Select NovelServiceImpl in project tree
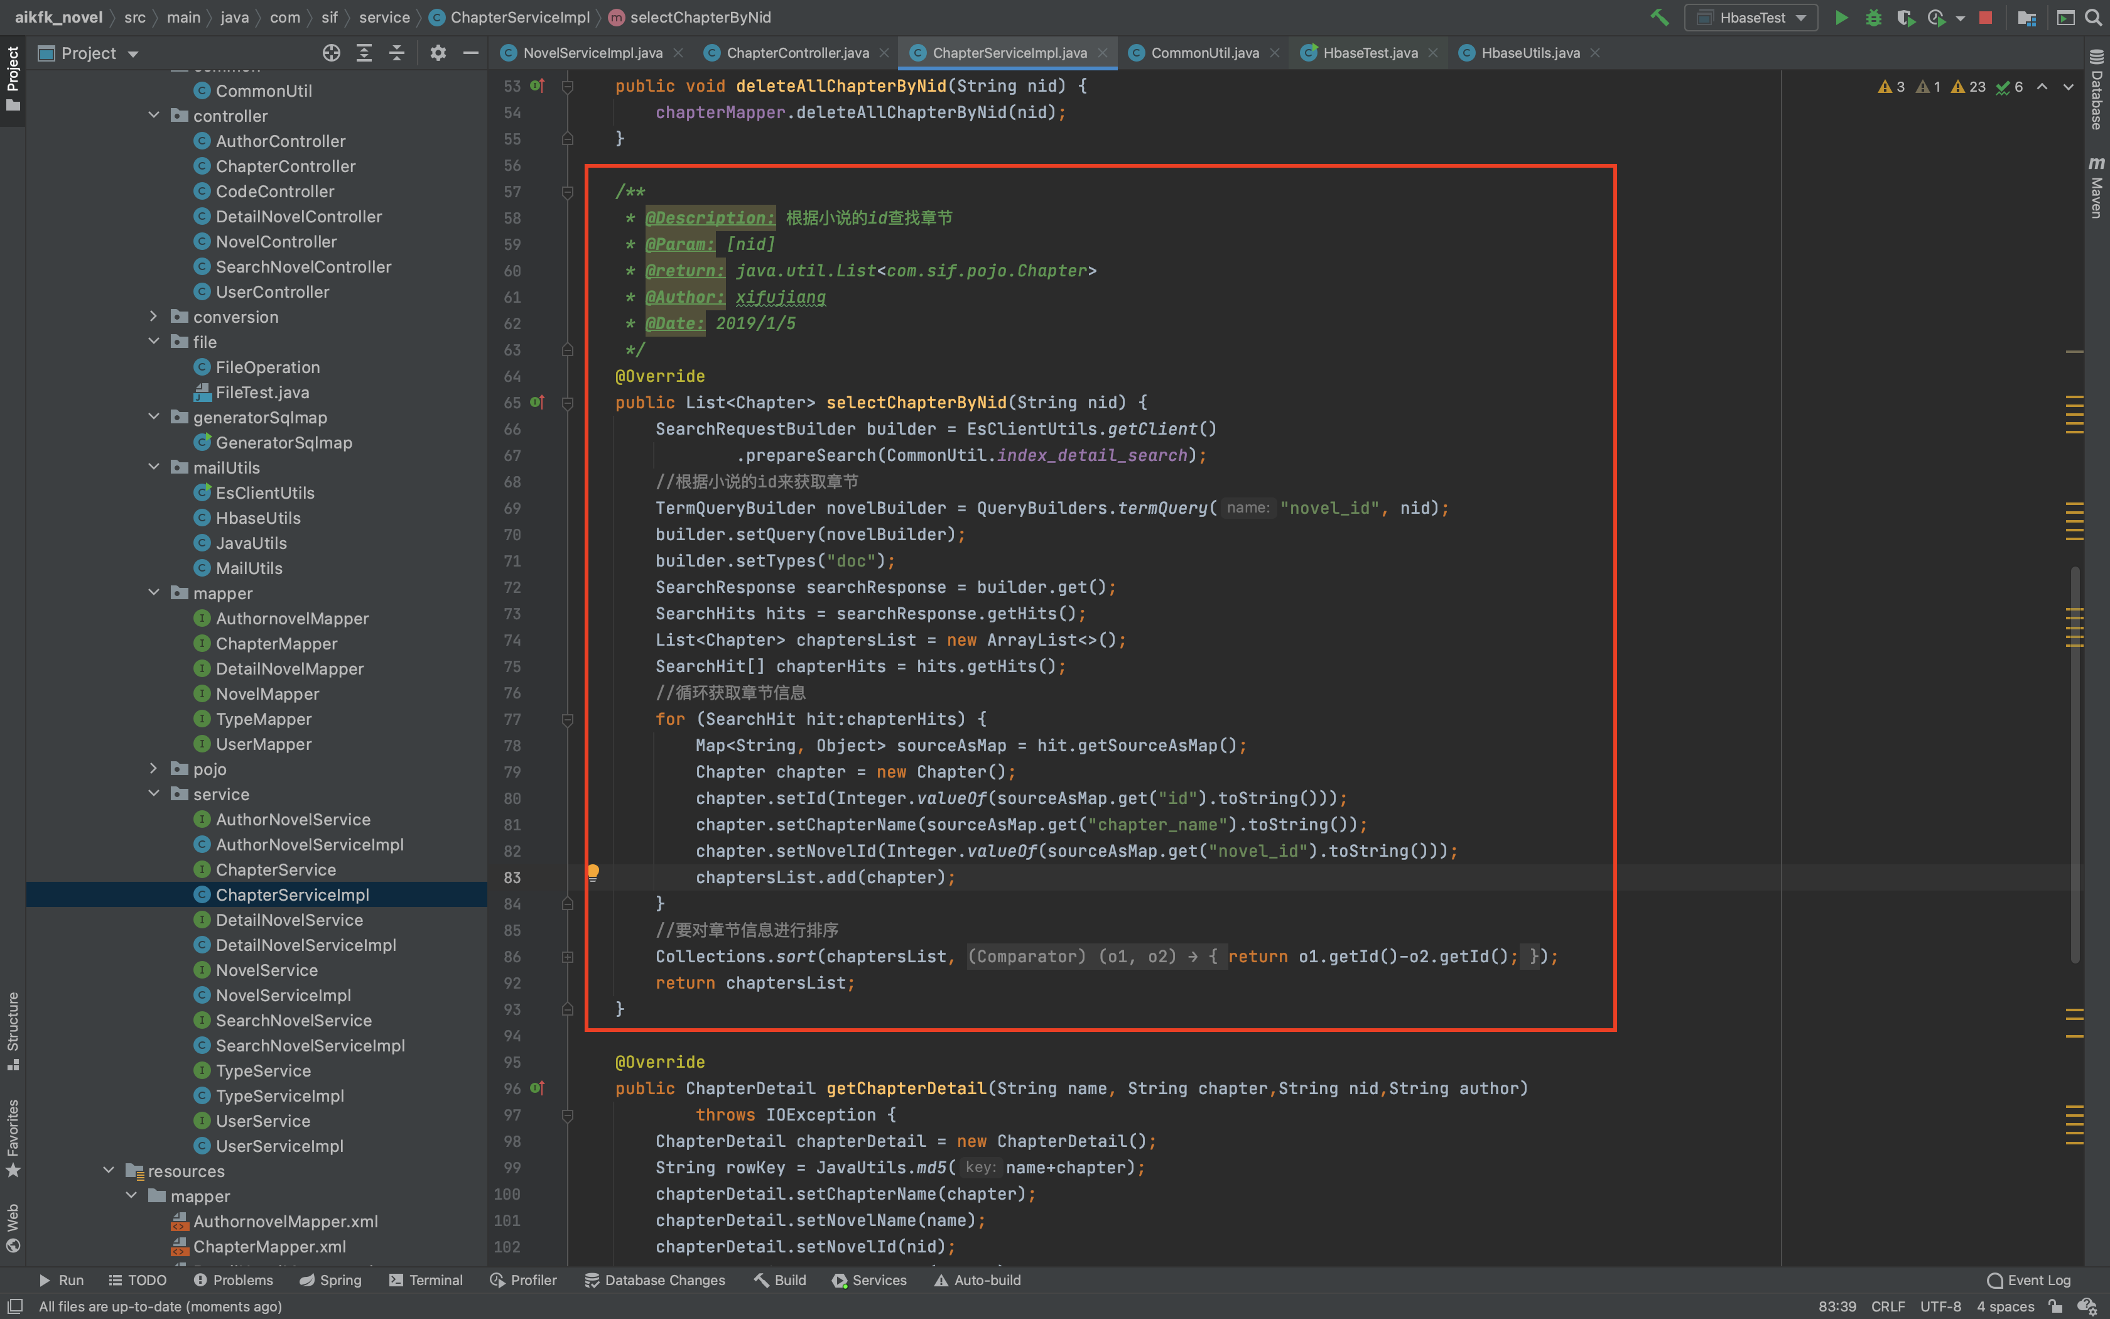This screenshot has width=2110, height=1319. coord(283,996)
